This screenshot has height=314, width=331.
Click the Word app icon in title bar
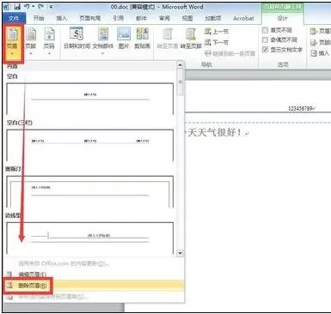tap(7, 7)
